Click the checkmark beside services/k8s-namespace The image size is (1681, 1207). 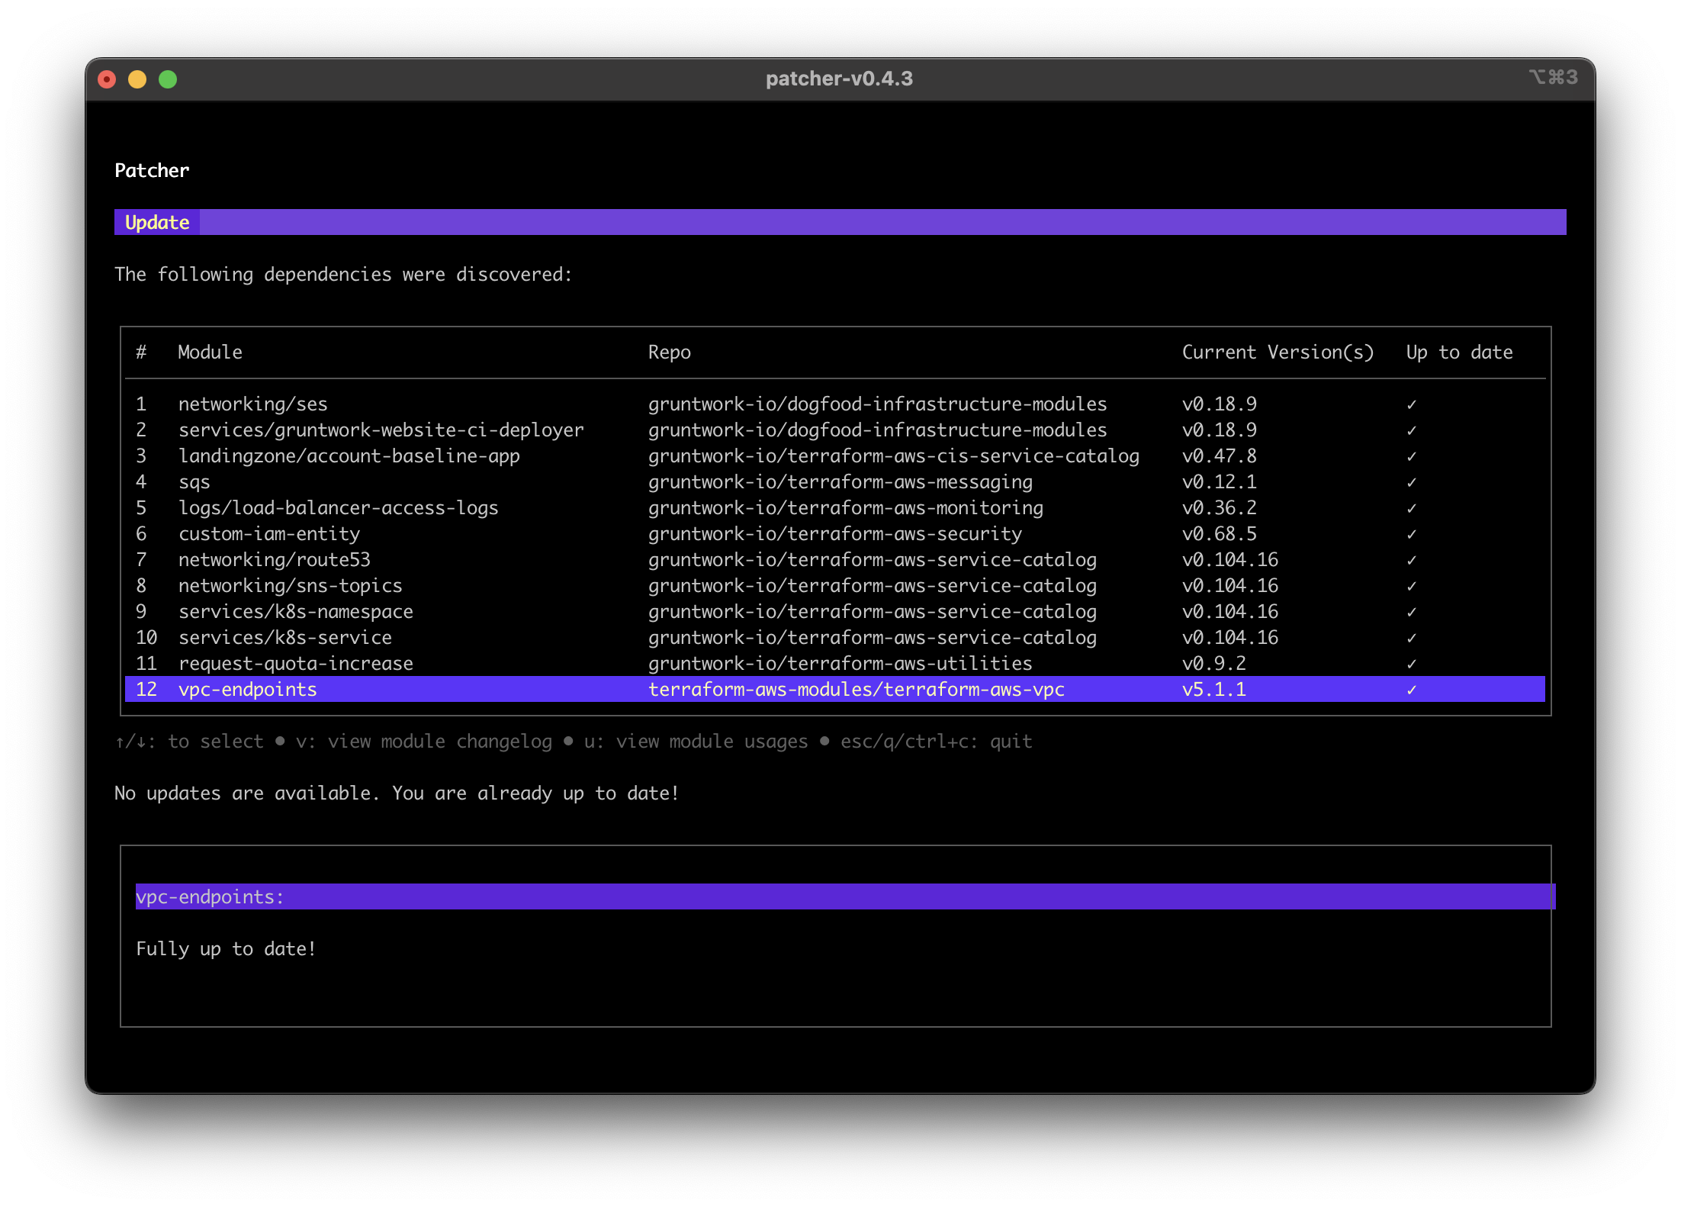[1413, 612]
